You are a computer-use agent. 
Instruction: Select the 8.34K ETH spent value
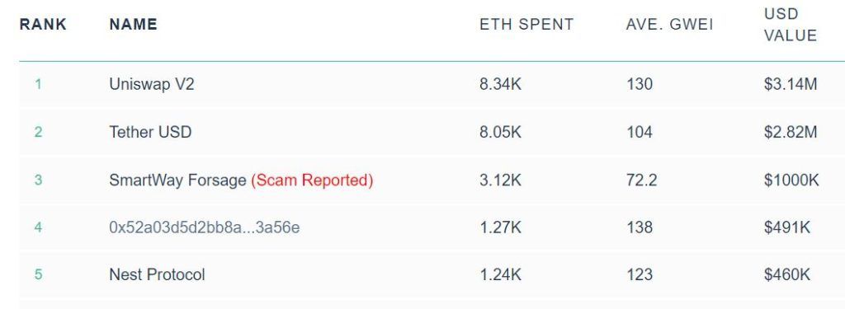pyautogui.click(x=501, y=85)
